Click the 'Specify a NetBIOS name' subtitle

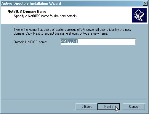[x=46, y=16]
